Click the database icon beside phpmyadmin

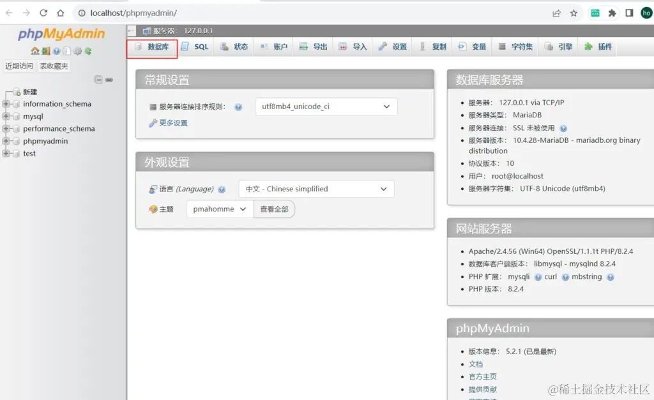pyautogui.click(x=16, y=141)
